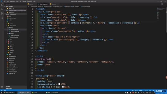Open the File menu

(x=4, y=1)
